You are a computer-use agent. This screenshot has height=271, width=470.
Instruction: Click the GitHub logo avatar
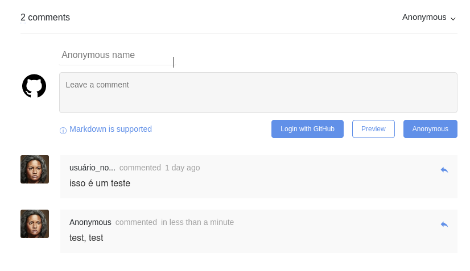pos(34,86)
